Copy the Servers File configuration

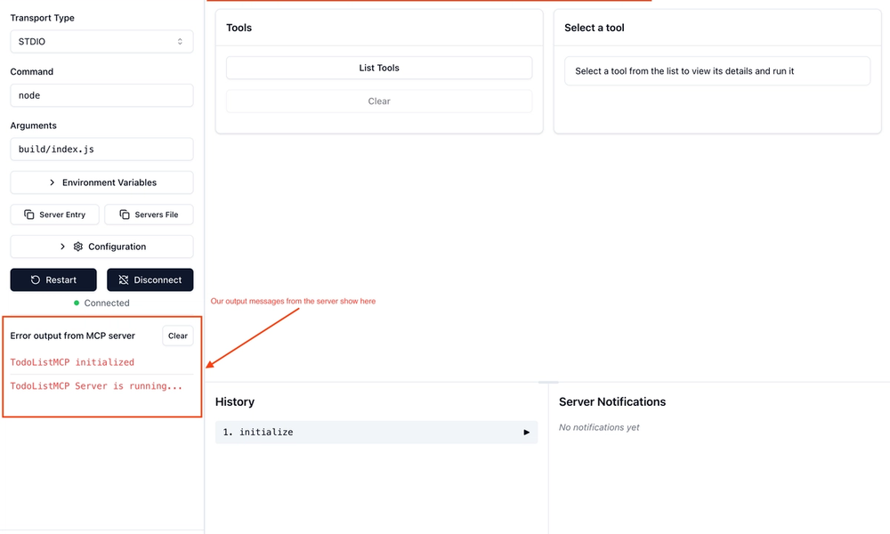(149, 214)
